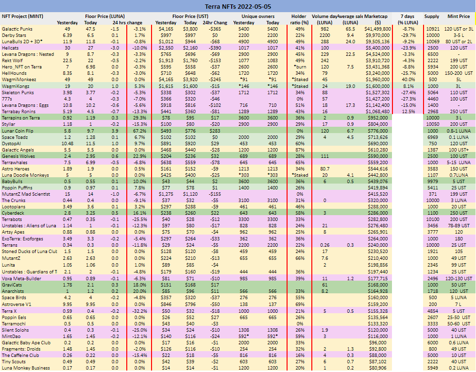Select the 'Lunar Coin Flip' cell
Image resolution: width=476 pixels, height=372 pixels.
tap(17, 131)
